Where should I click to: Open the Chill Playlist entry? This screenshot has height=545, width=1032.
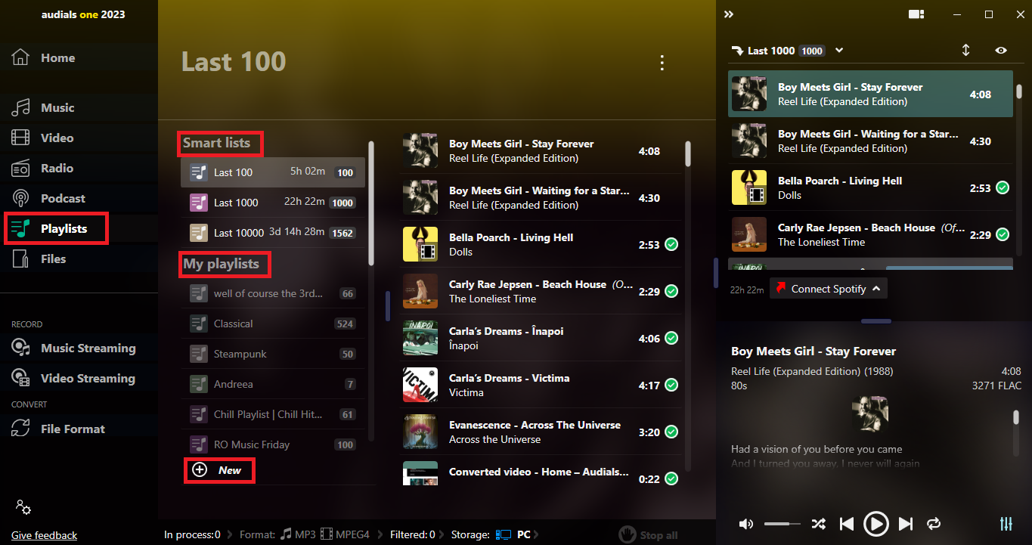click(273, 414)
